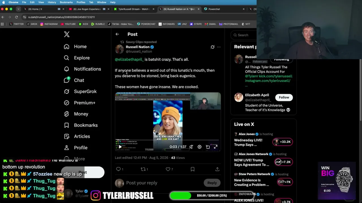
Task: Close the Russell Nation on X tab
Action: pyautogui.click(x=199, y=9)
